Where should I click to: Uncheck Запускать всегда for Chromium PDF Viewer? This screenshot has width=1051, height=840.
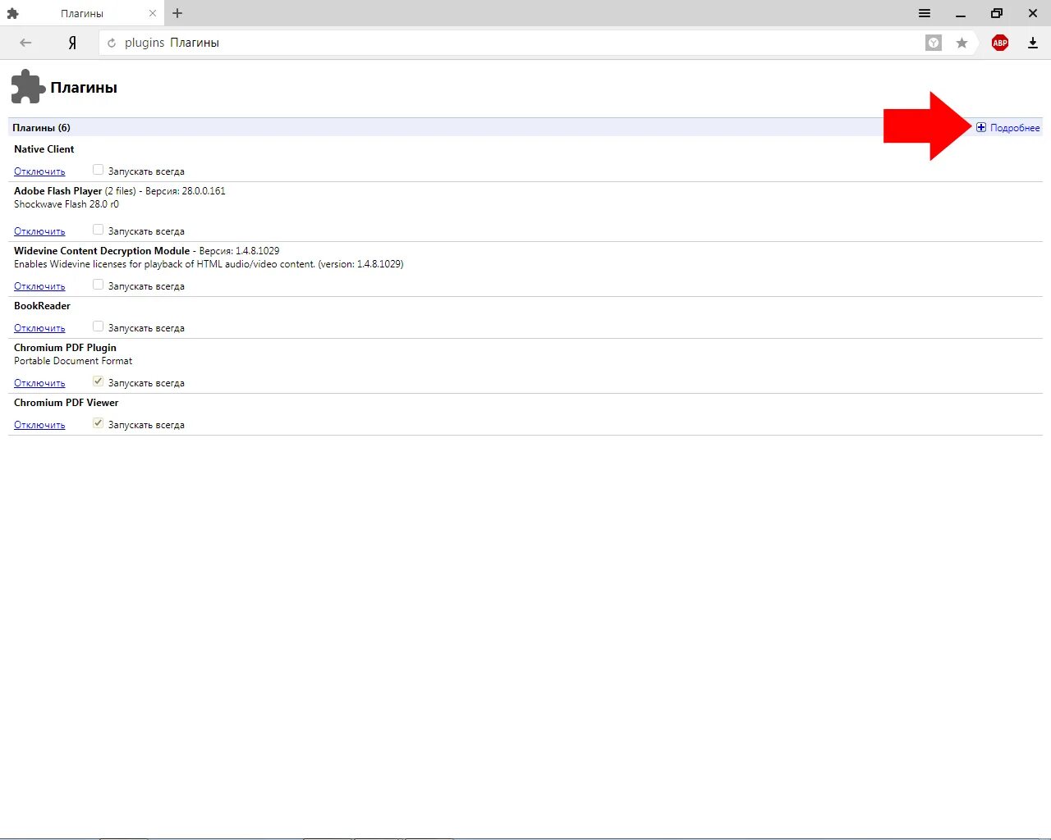tap(98, 423)
